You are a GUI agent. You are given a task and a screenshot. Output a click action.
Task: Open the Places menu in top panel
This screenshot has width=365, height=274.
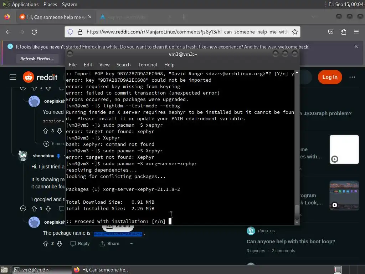(x=50, y=4)
